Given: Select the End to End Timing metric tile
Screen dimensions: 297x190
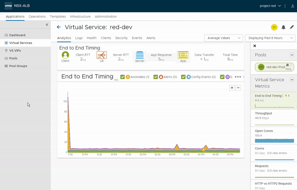Looking at the screenshot, I should 274,101.
